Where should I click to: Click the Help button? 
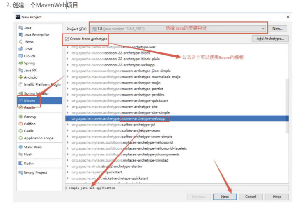click(276, 197)
